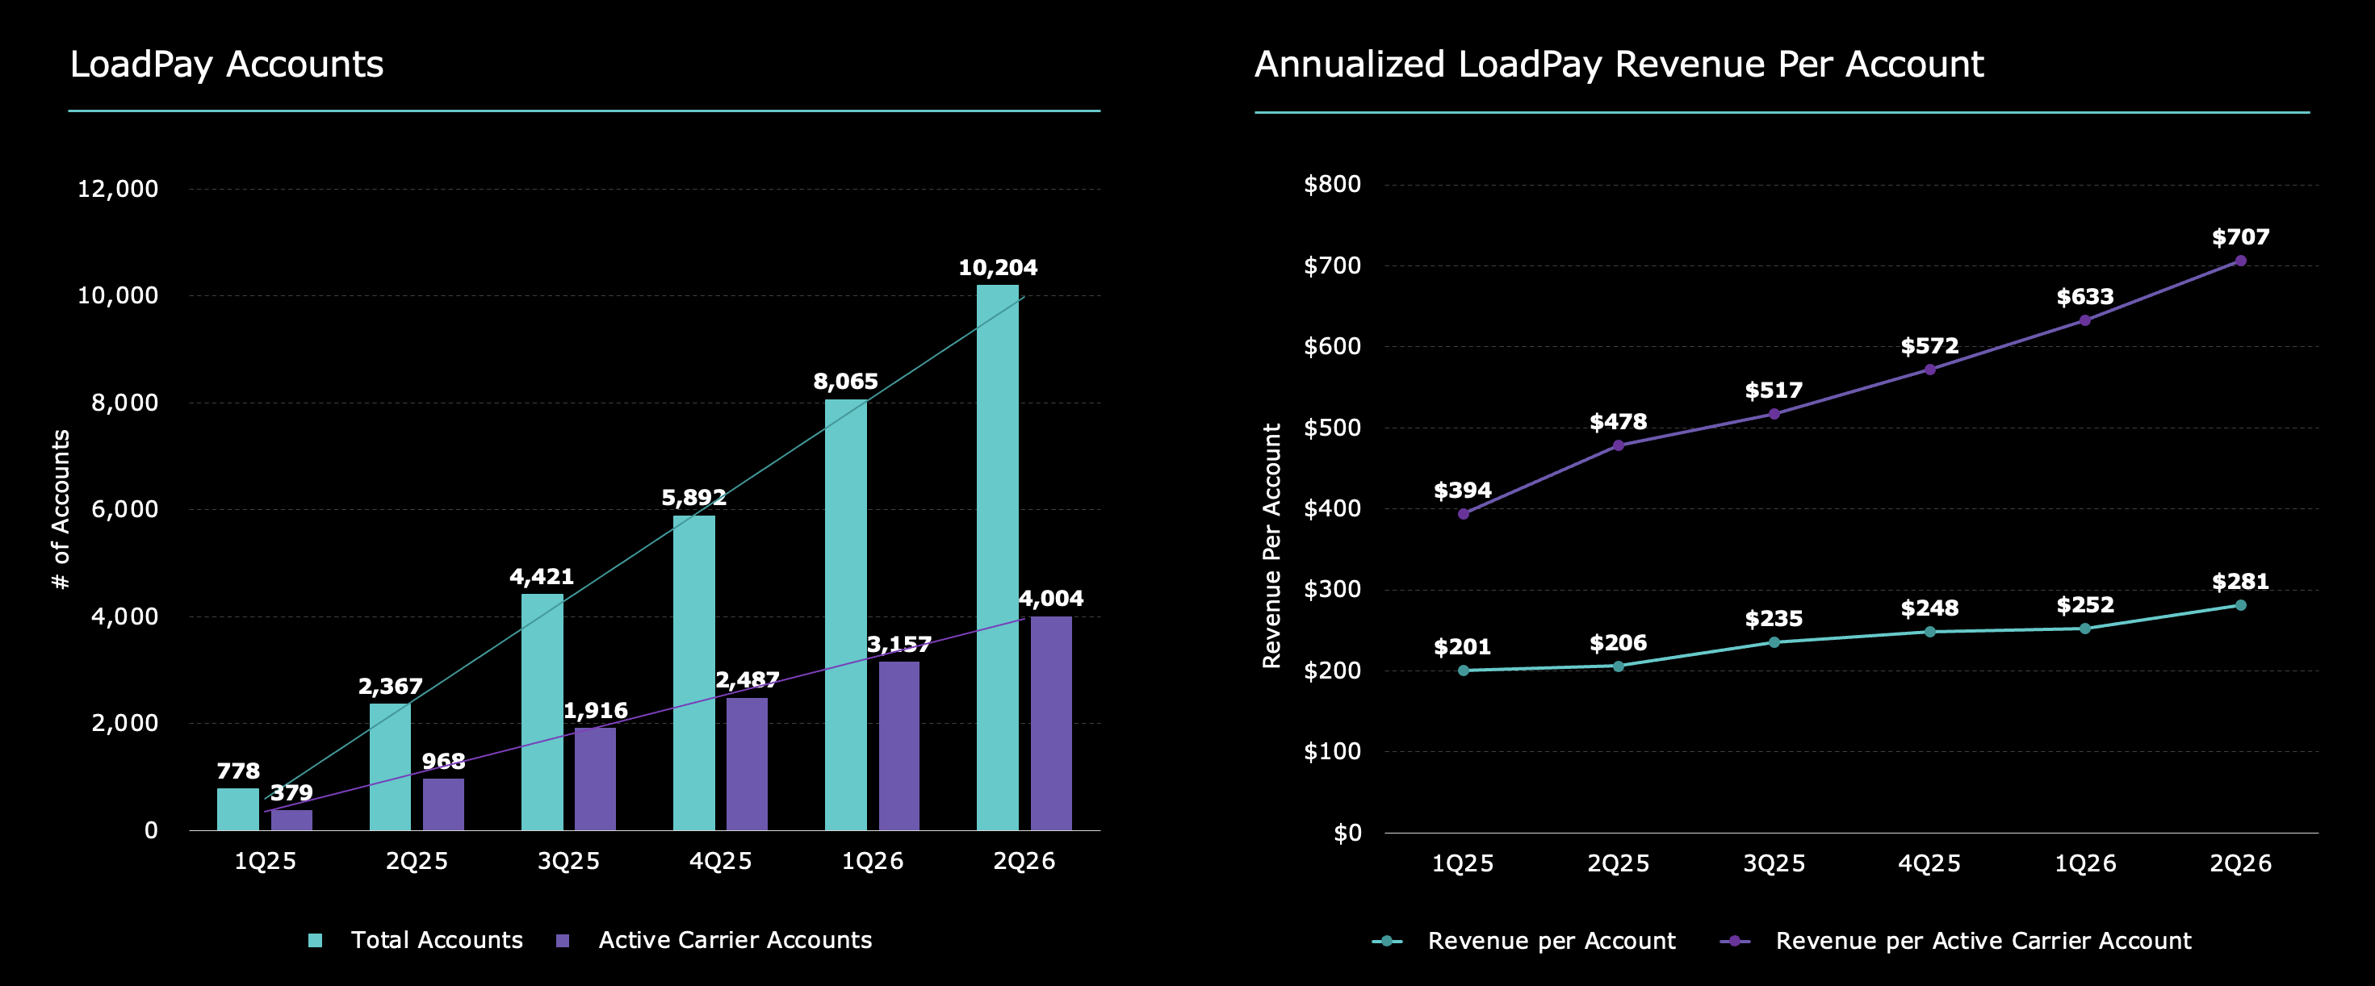The width and height of the screenshot is (2375, 986).
Task: Select the "Total Accounts" legend label
Action: [437, 940]
